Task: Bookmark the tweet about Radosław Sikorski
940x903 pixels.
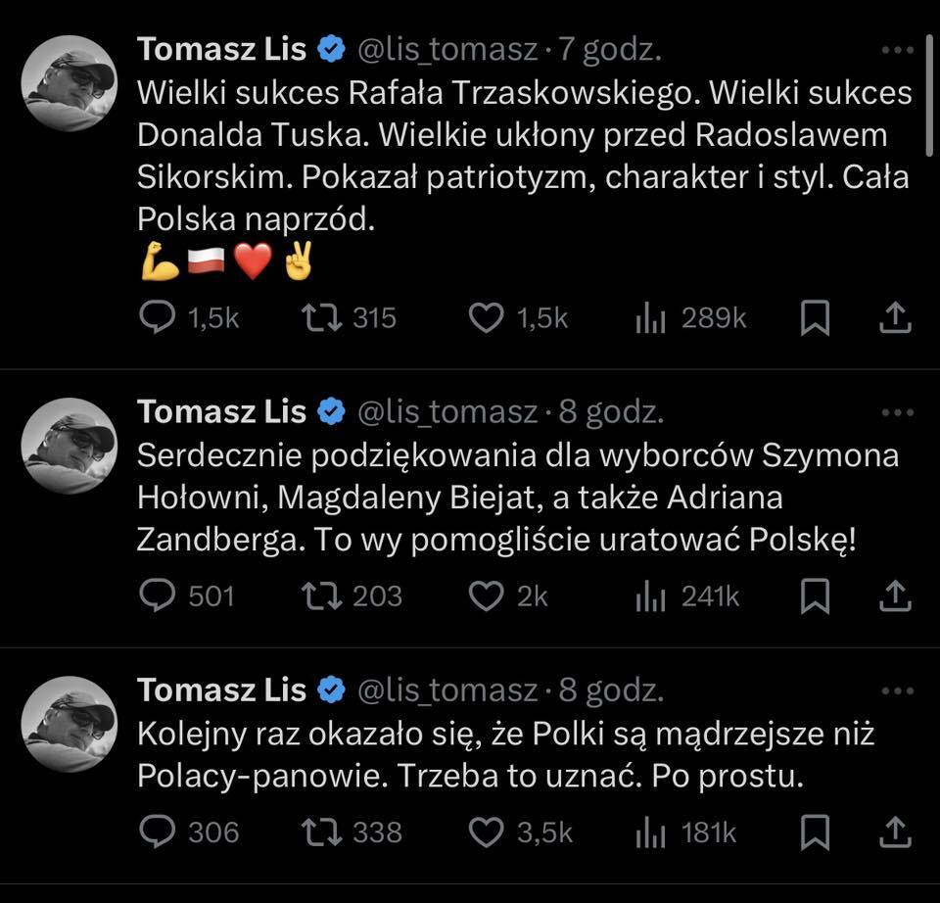Action: tap(815, 318)
